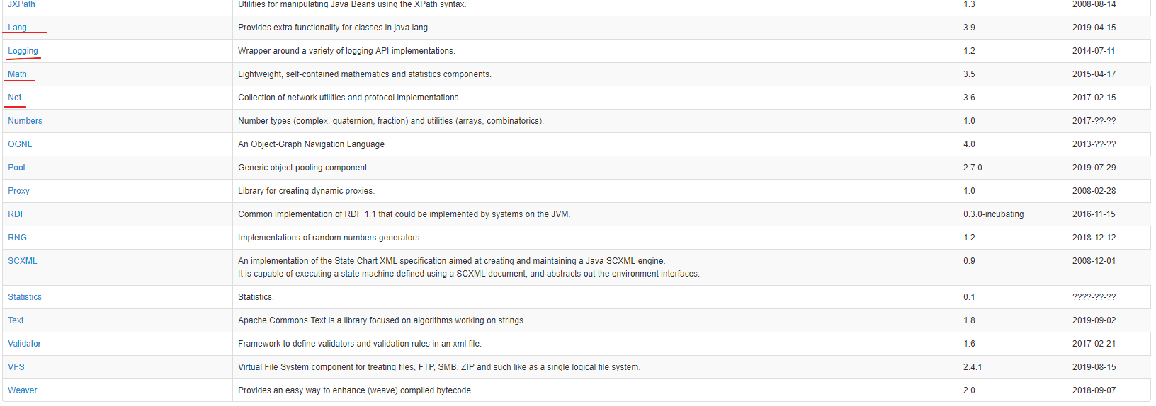This screenshot has height=406, width=1156.
Task: Open the Lang component link
Action: pos(17,28)
